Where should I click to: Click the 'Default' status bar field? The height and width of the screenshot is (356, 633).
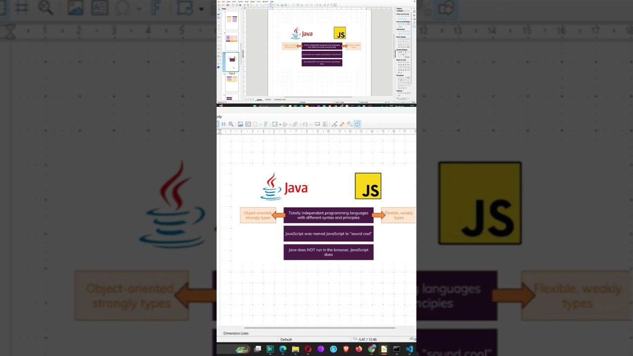pos(286,339)
